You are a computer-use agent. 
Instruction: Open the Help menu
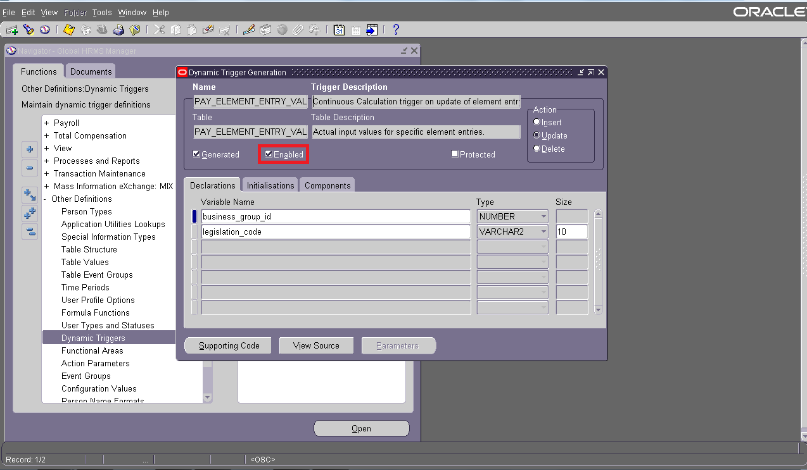click(161, 12)
